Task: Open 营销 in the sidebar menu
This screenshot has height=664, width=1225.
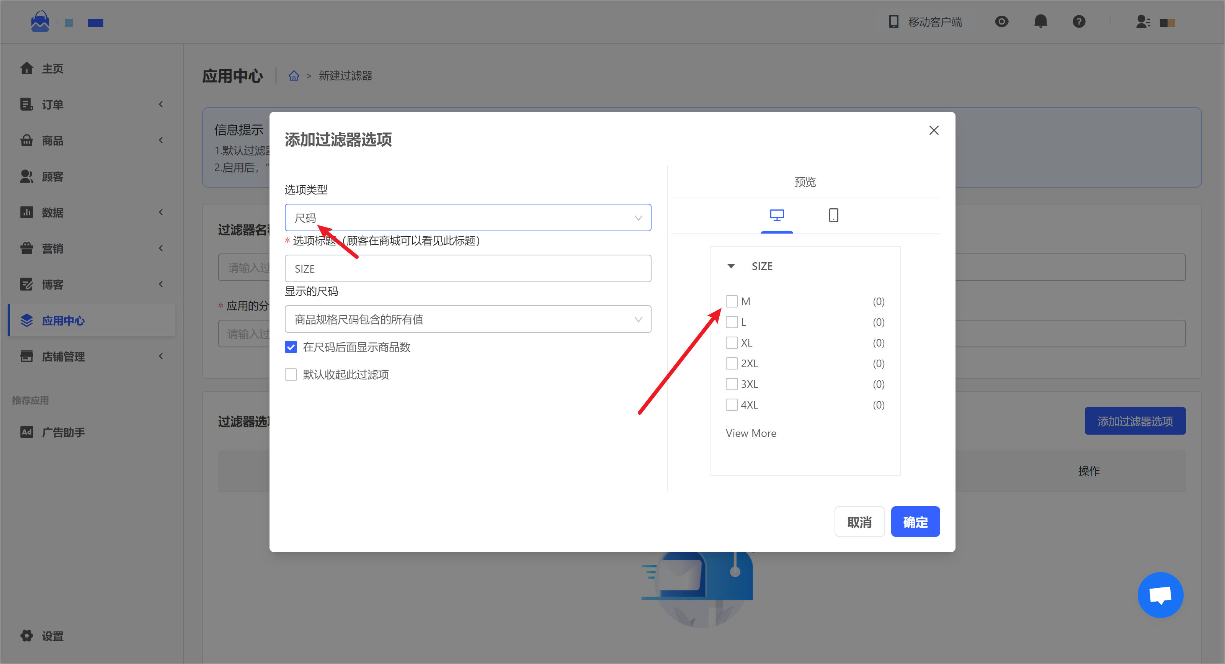Action: click(52, 248)
